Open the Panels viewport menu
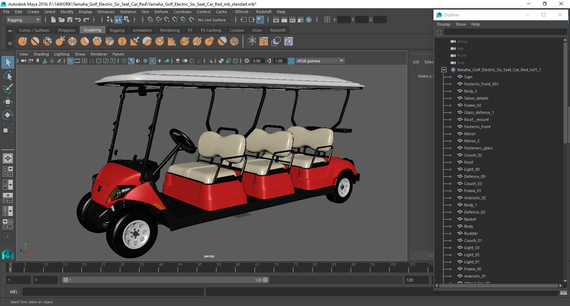The image size is (570, 306). click(118, 54)
